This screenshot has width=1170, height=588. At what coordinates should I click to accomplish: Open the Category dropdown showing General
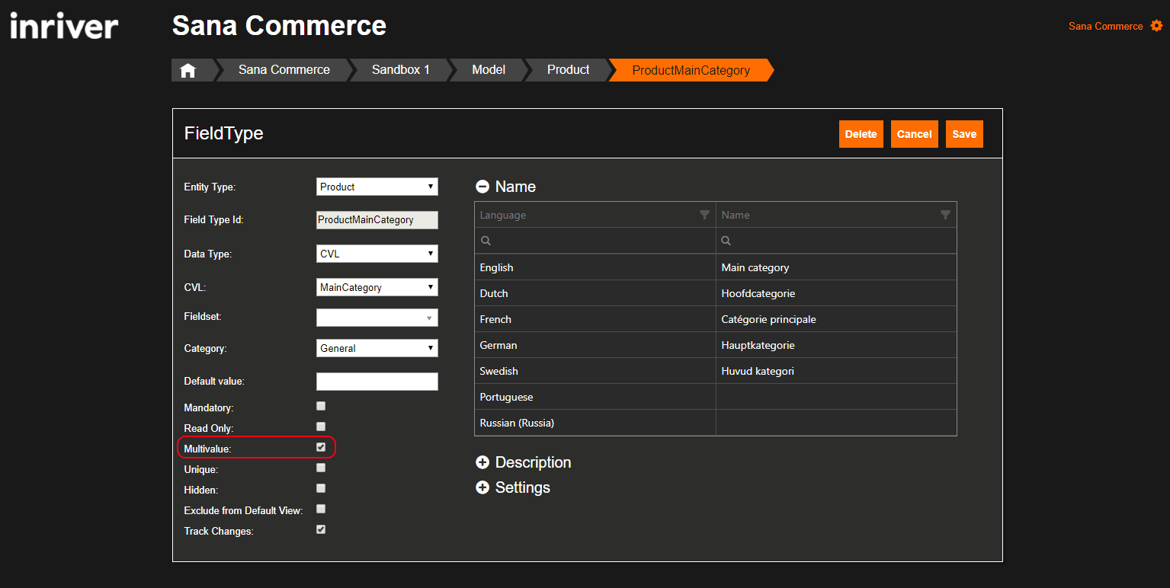click(377, 348)
